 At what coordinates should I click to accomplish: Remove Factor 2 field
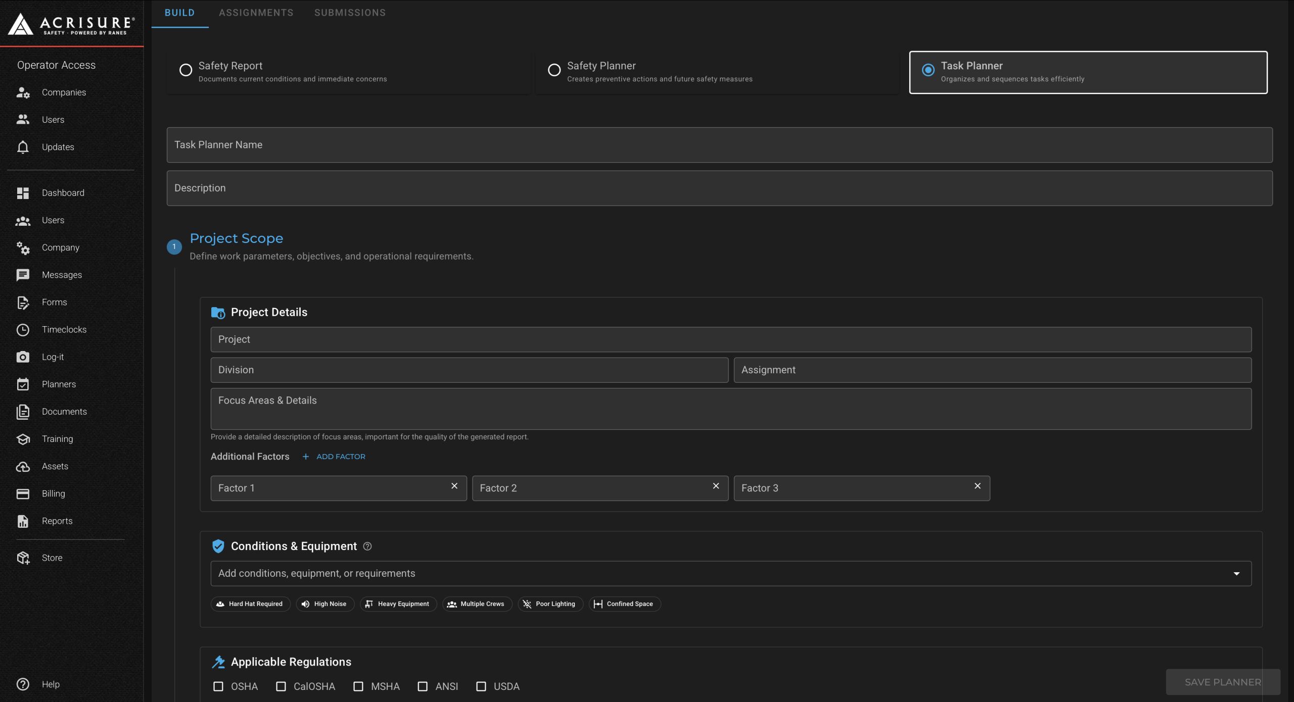(x=716, y=486)
